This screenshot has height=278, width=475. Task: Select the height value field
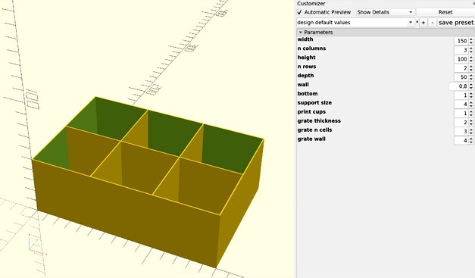461,59
